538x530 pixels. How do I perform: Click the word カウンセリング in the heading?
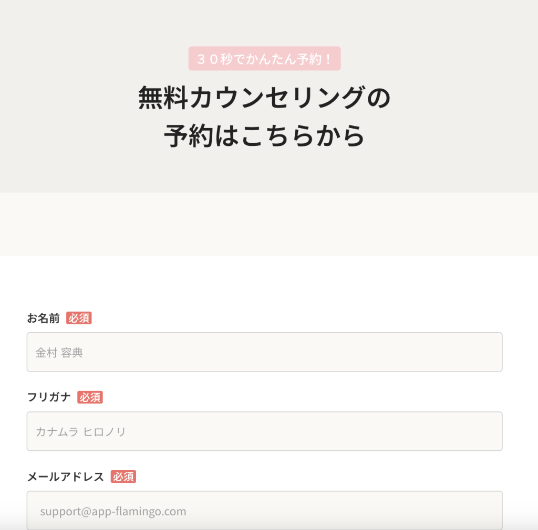[x=277, y=98]
